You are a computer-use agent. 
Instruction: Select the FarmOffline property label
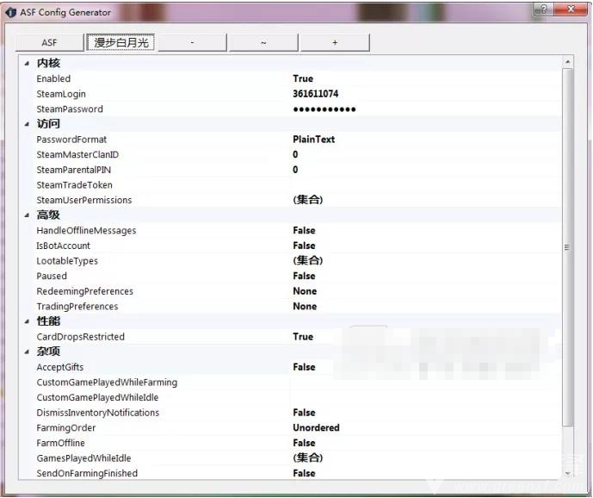(60, 443)
